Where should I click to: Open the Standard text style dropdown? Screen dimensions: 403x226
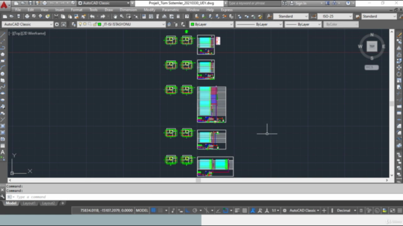(x=291, y=16)
